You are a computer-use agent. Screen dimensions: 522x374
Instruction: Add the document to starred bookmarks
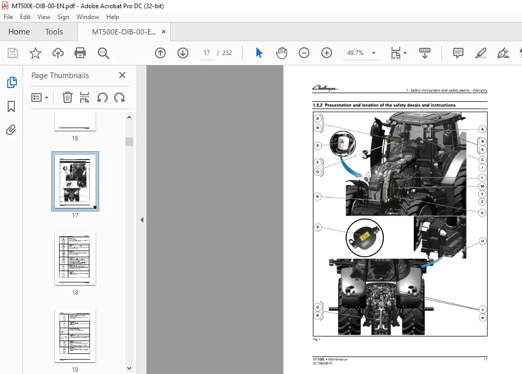pyautogui.click(x=35, y=53)
